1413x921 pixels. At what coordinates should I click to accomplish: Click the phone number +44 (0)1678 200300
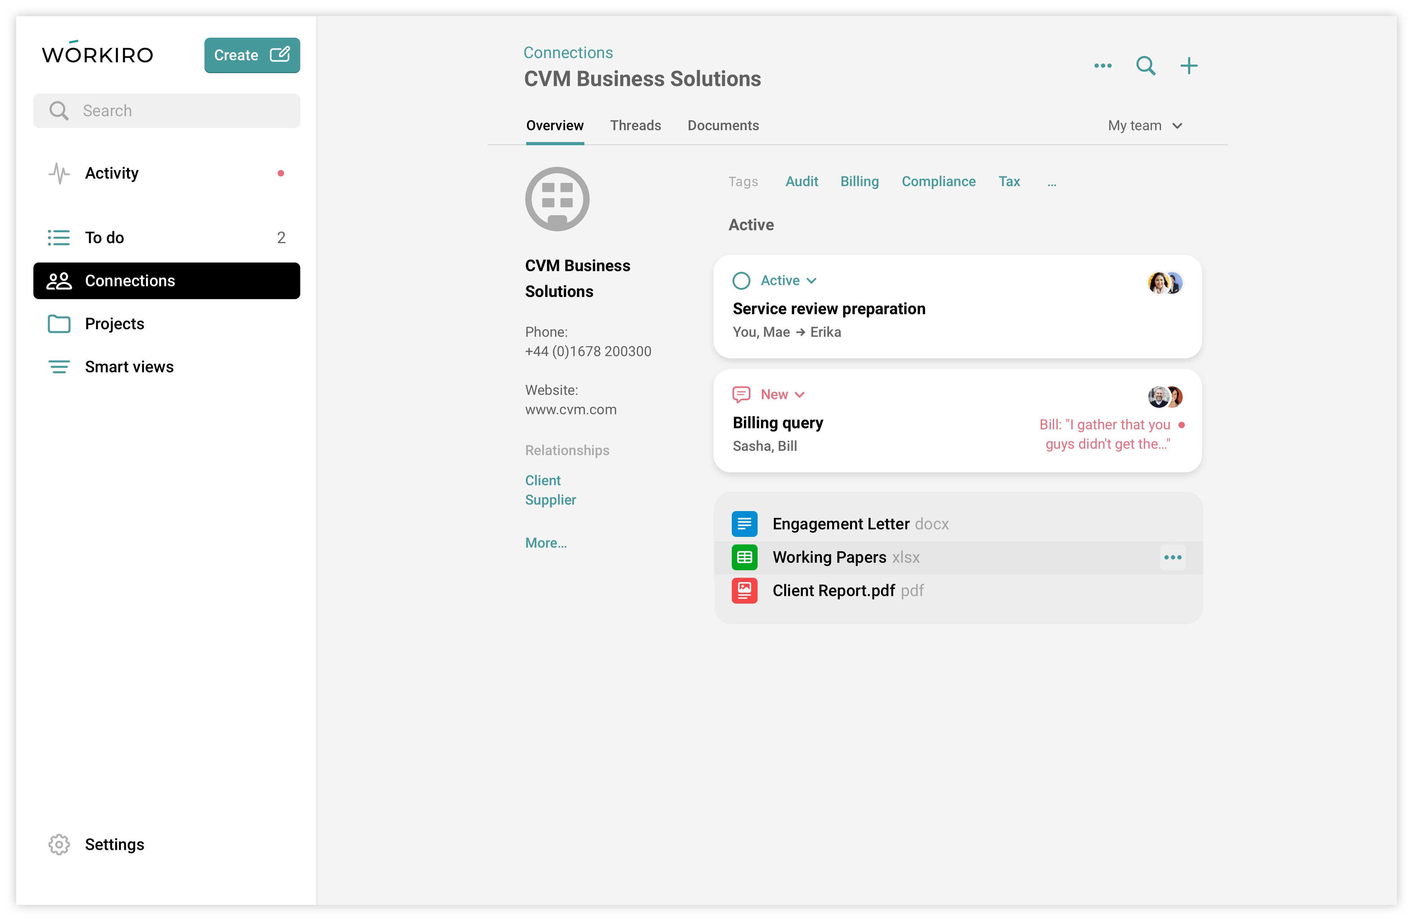(x=588, y=351)
